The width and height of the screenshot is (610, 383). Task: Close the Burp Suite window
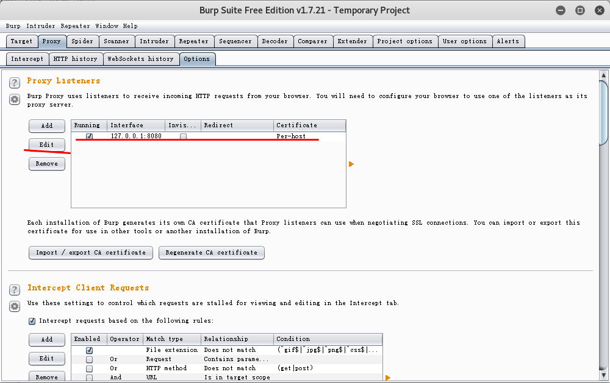[600, 10]
